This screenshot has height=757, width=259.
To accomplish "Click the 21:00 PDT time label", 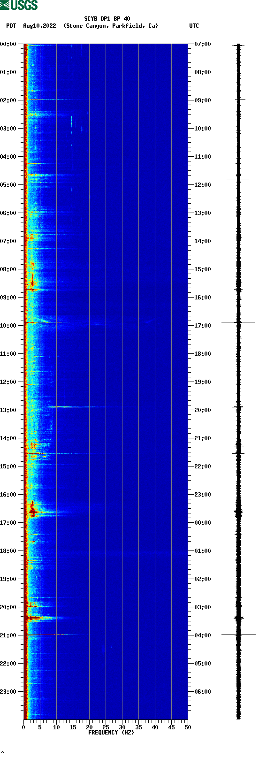I will pyautogui.click(x=8, y=635).
